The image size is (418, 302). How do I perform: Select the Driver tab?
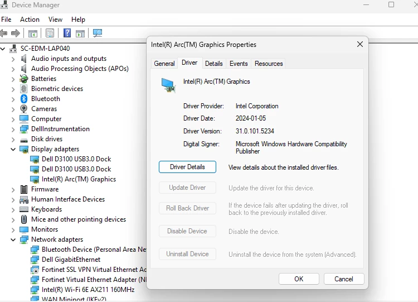(189, 63)
